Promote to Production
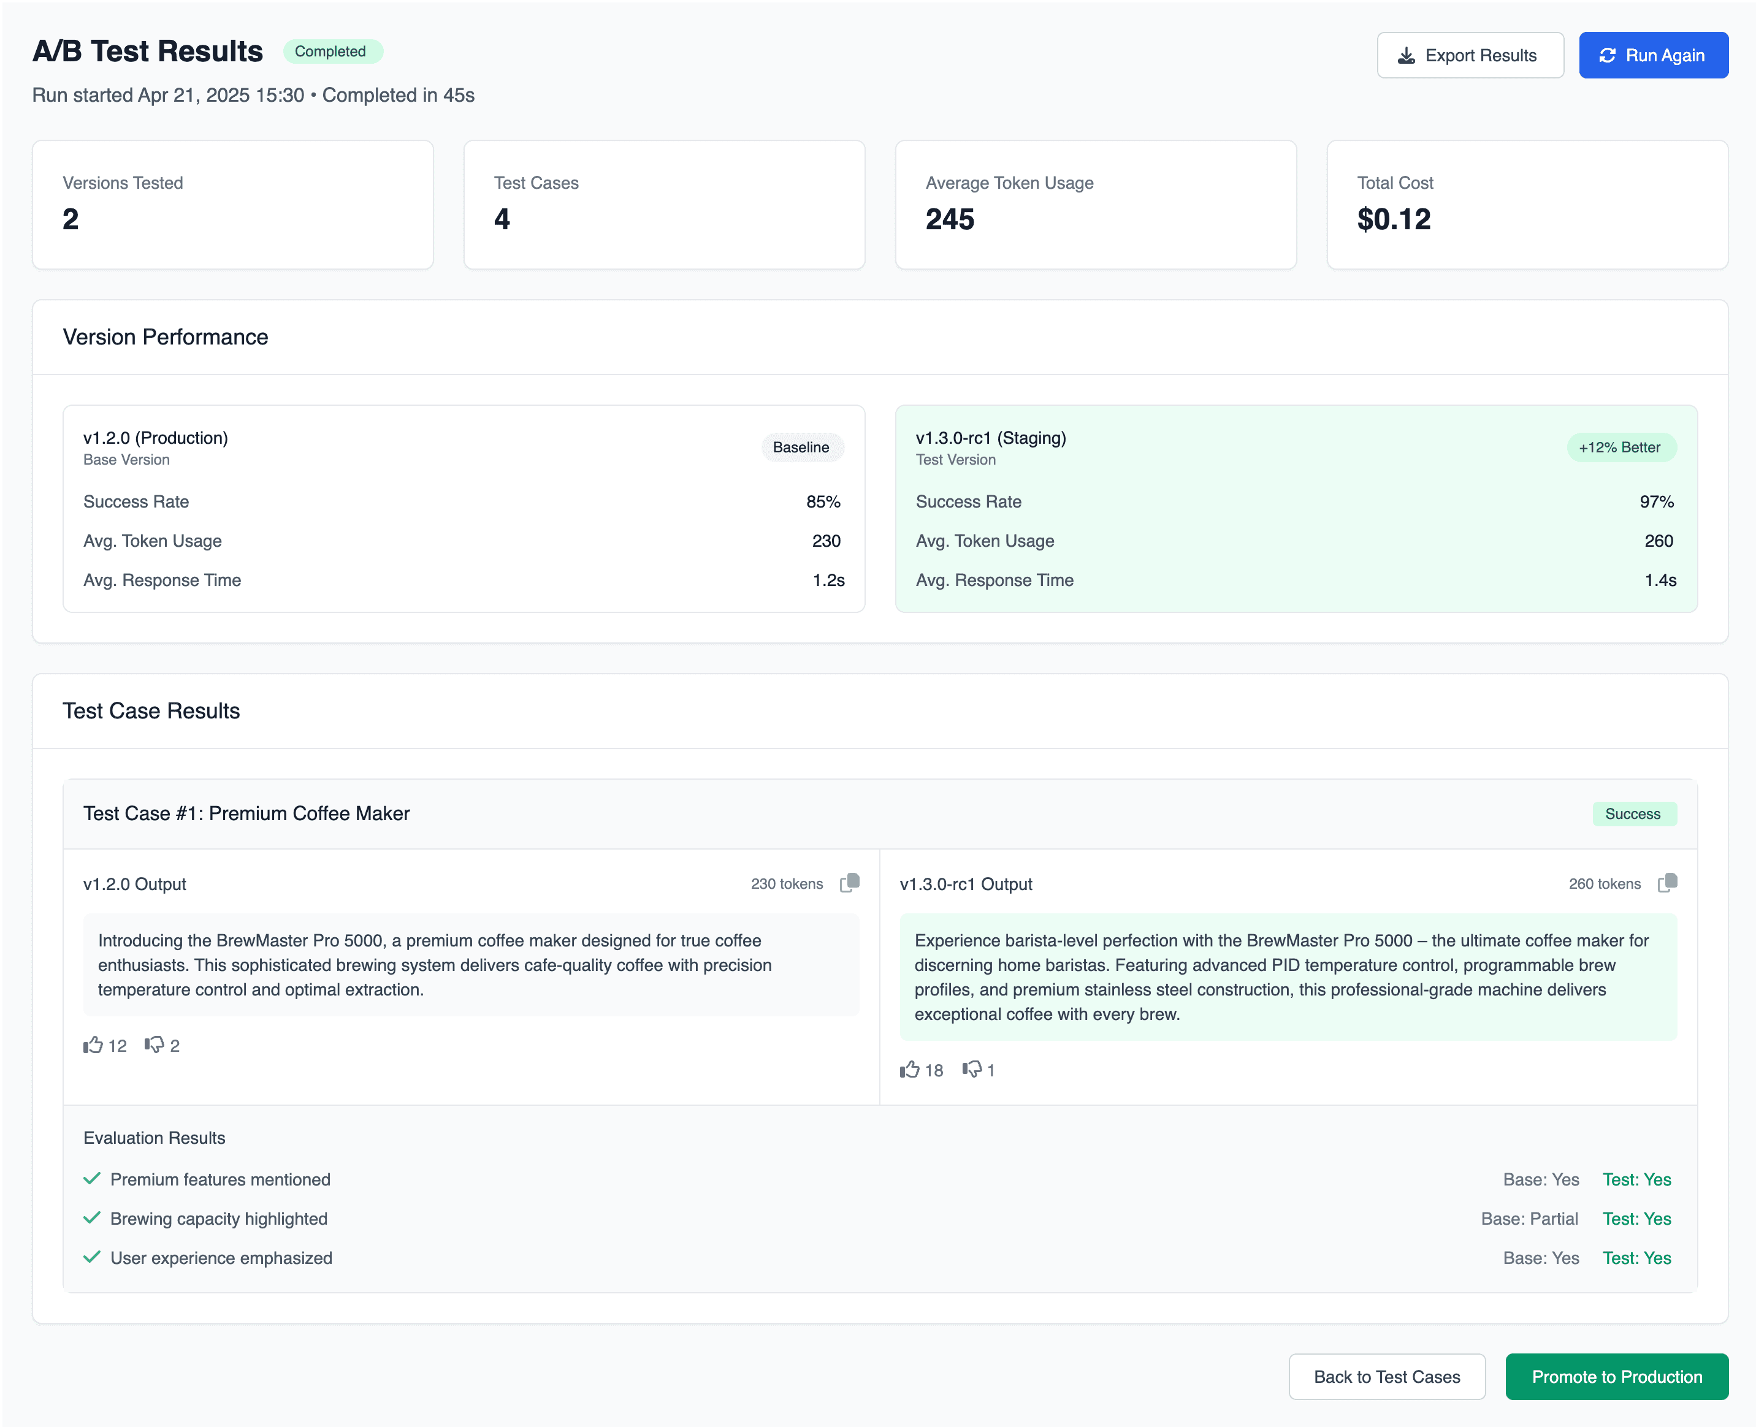1756x1427 pixels. coord(1616,1376)
